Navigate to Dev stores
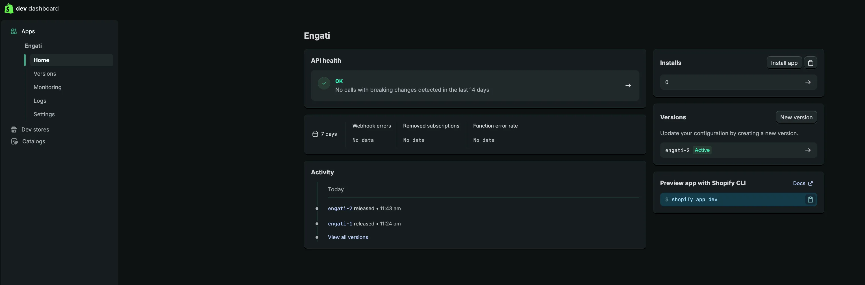Screen dimensions: 865x285 click(x=35, y=130)
